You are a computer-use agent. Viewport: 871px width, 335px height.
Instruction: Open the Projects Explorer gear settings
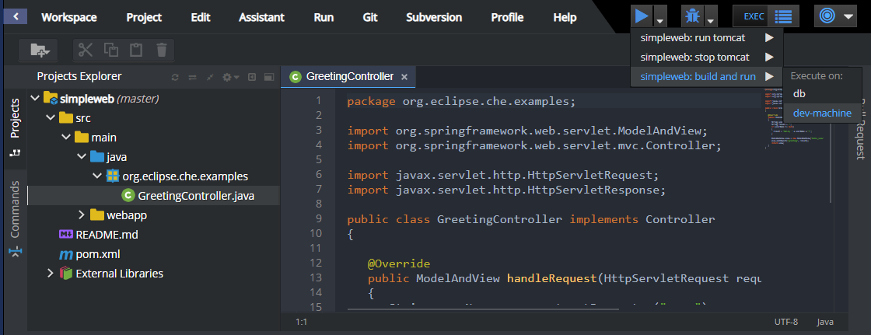pyautogui.click(x=230, y=77)
